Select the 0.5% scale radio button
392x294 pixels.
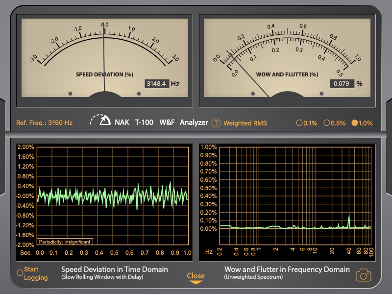(x=327, y=123)
